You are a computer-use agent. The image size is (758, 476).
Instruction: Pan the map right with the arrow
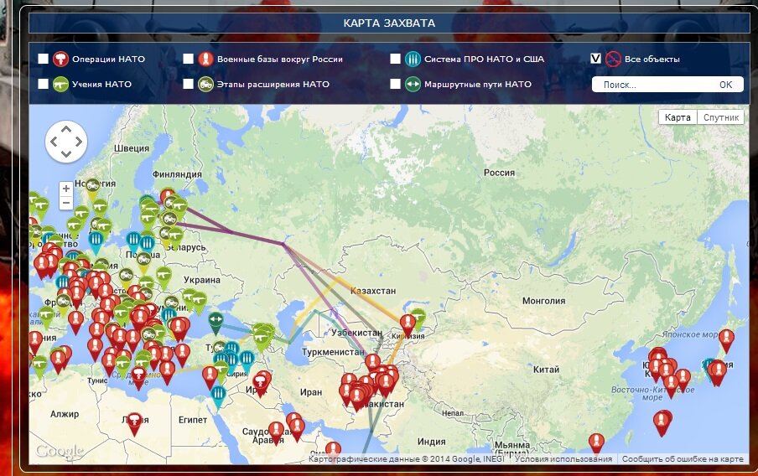coord(78,142)
